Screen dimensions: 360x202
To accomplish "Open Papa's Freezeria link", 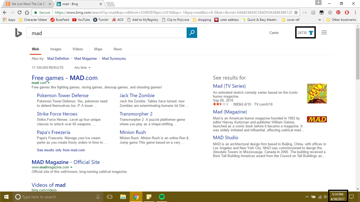I will 53,132.
